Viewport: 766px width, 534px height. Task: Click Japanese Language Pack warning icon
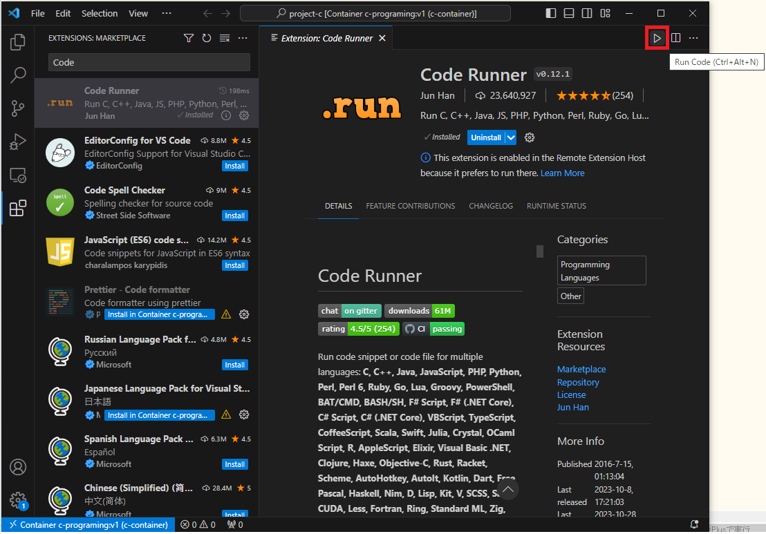tap(226, 414)
